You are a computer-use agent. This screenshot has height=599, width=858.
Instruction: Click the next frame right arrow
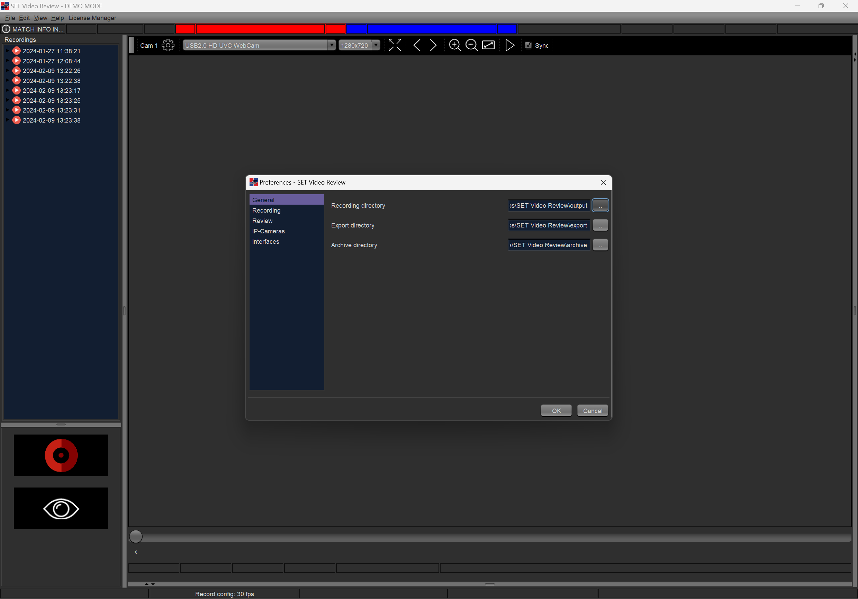[x=433, y=45]
